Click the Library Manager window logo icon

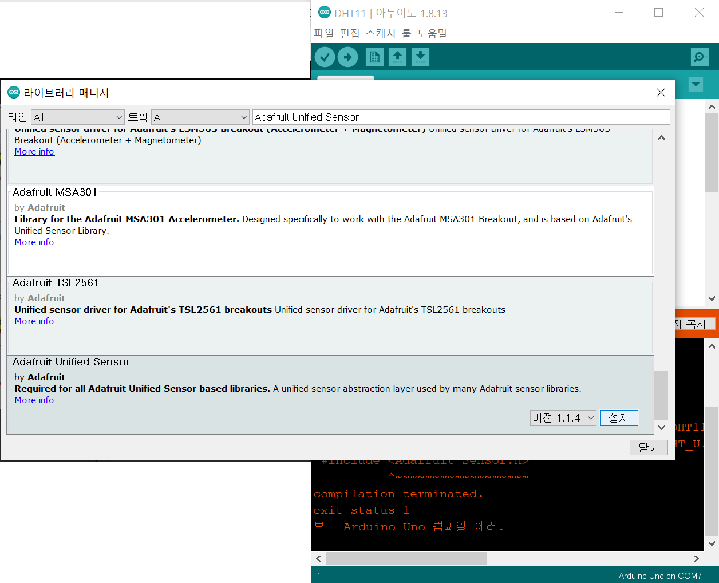[x=14, y=92]
